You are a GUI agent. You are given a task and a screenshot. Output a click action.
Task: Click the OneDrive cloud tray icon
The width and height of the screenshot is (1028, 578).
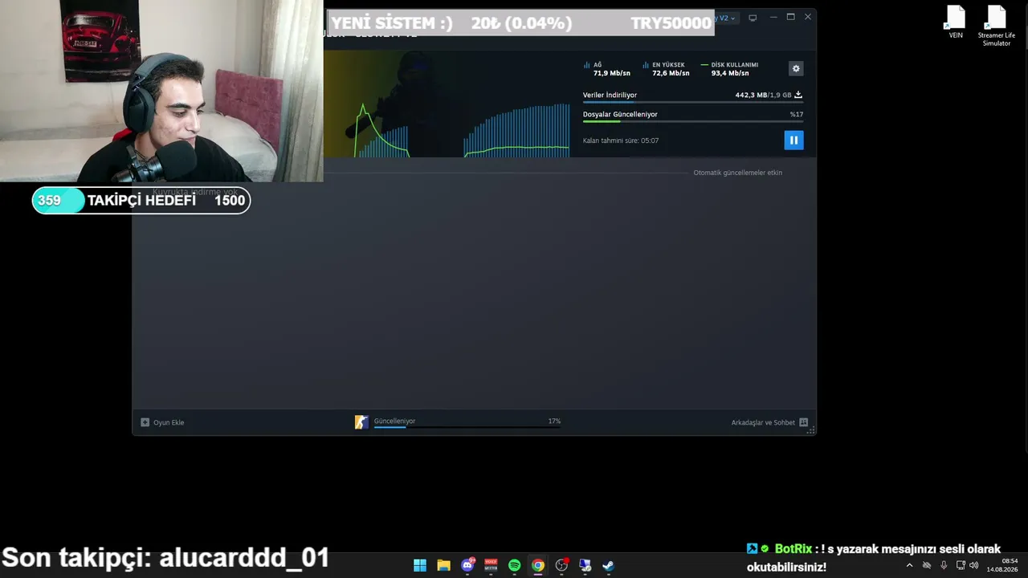pos(927,565)
